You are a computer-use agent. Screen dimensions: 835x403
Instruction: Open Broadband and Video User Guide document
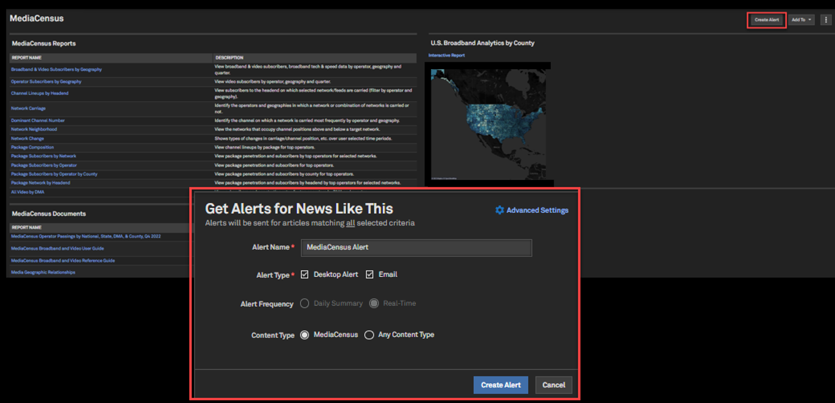tap(58, 249)
